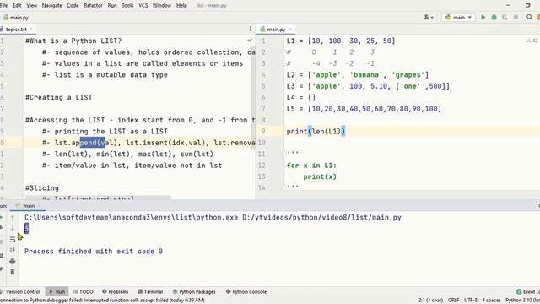This screenshot has height=304, width=540.
Task: Open the Event Log button
Action: pyautogui.click(x=528, y=291)
